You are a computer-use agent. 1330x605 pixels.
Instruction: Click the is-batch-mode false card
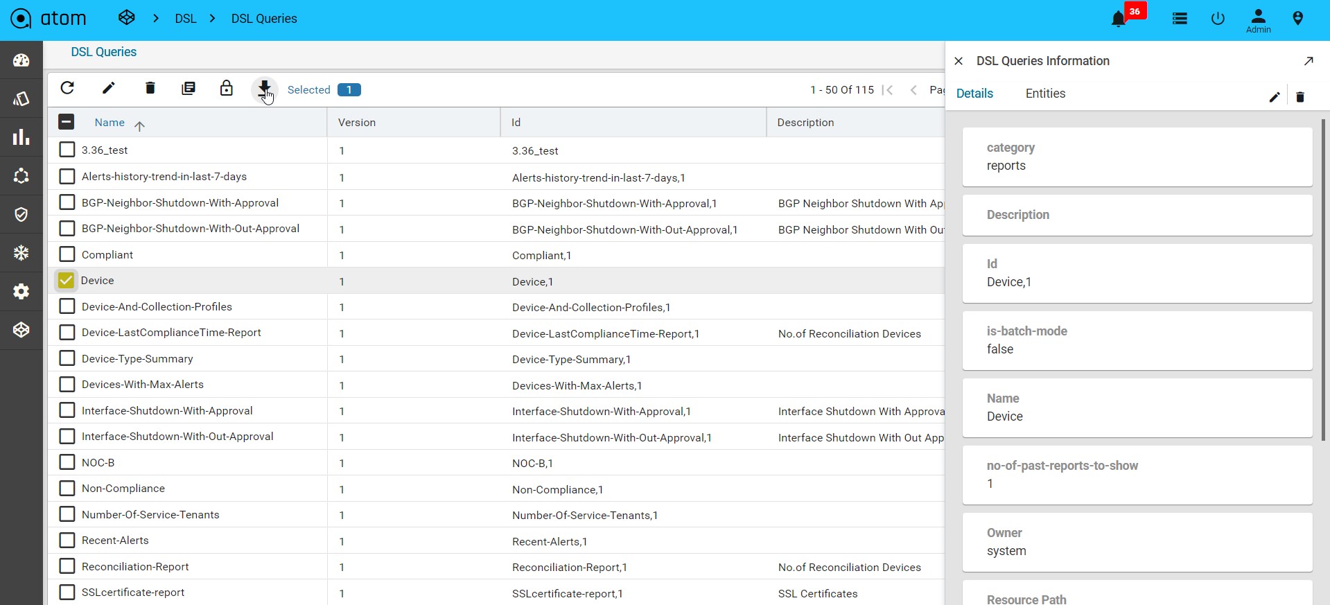point(1137,340)
